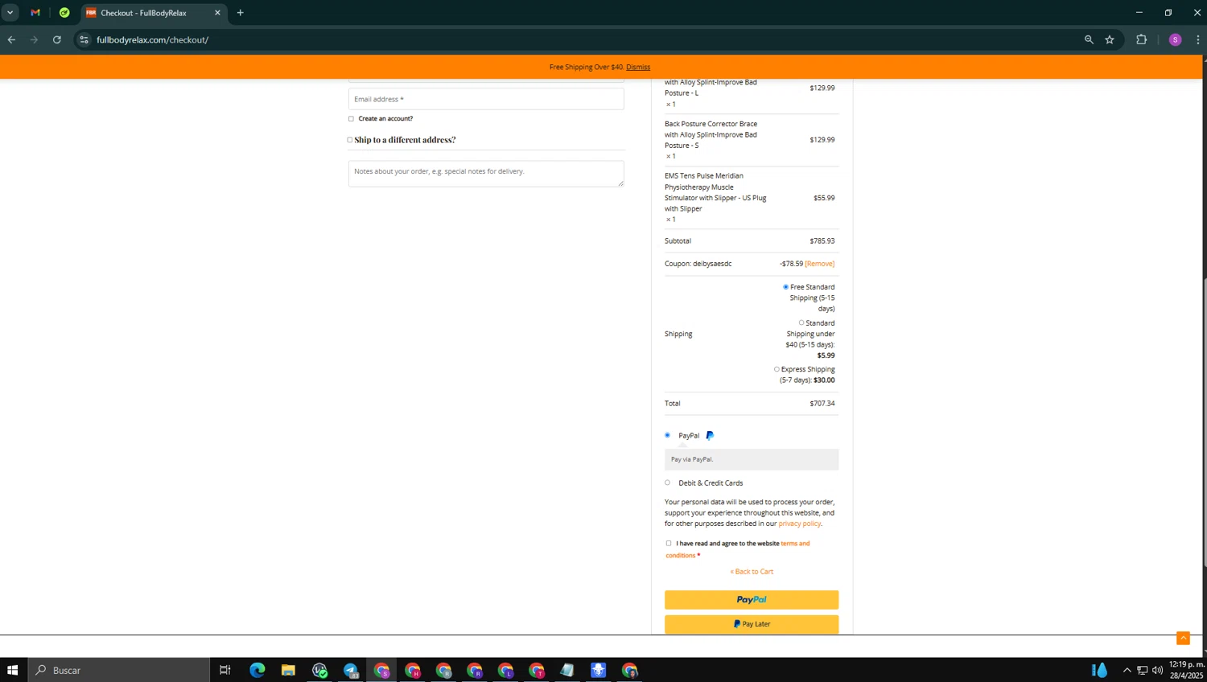Open Telegram from the taskbar
This screenshot has height=682, width=1207.
(x=351, y=670)
